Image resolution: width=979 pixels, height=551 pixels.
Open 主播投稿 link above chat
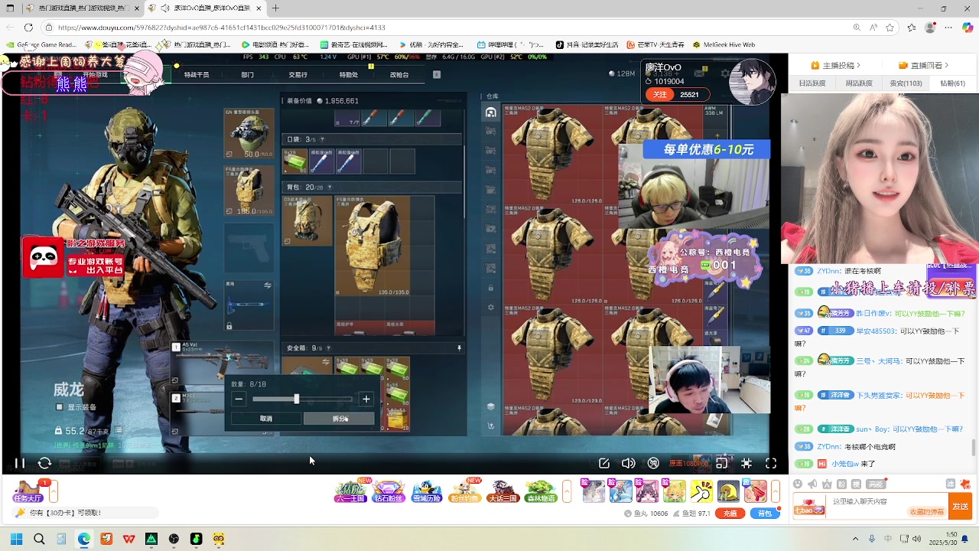point(836,65)
